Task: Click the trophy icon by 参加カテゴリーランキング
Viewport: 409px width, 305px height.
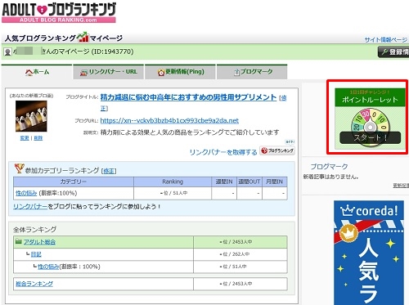Action: 19,168
